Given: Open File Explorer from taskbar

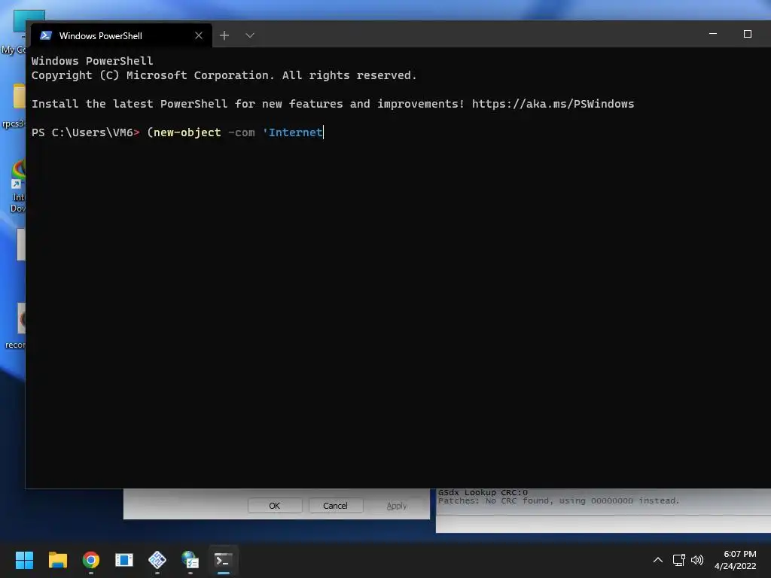Looking at the screenshot, I should click(57, 560).
